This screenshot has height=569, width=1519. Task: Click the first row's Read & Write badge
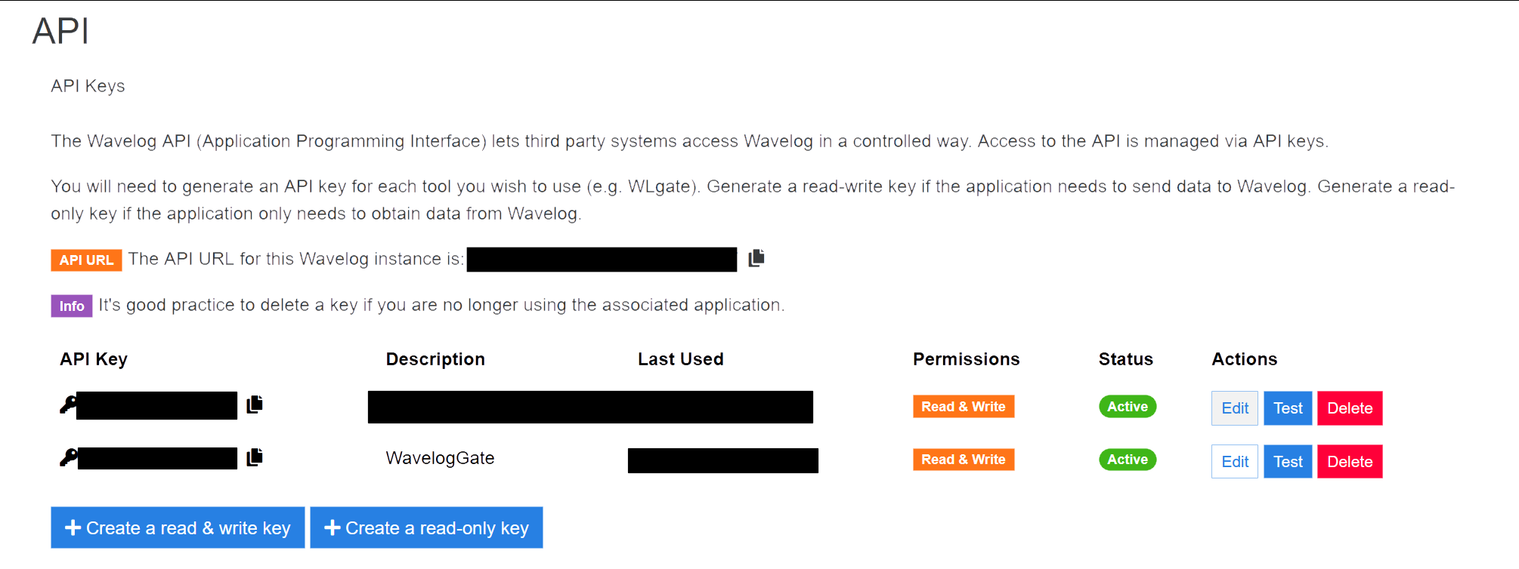point(963,407)
